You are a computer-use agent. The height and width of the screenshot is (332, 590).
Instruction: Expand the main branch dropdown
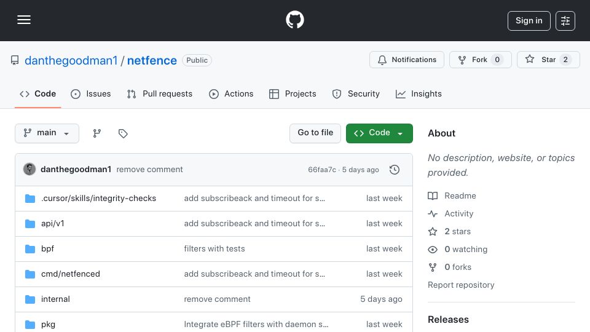click(x=47, y=133)
